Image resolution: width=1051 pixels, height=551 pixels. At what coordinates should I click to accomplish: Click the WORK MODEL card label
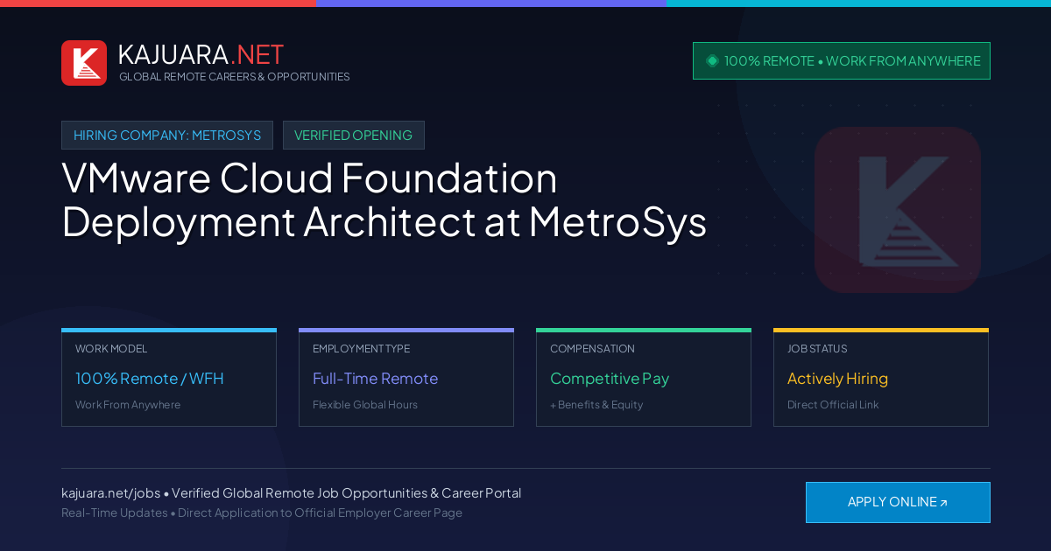coord(111,349)
